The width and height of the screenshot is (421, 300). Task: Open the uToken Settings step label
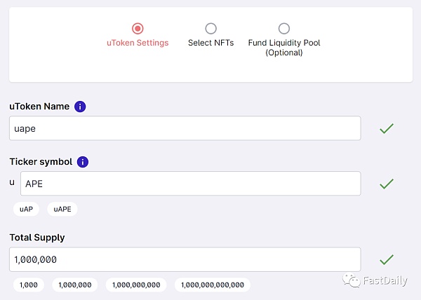(138, 43)
